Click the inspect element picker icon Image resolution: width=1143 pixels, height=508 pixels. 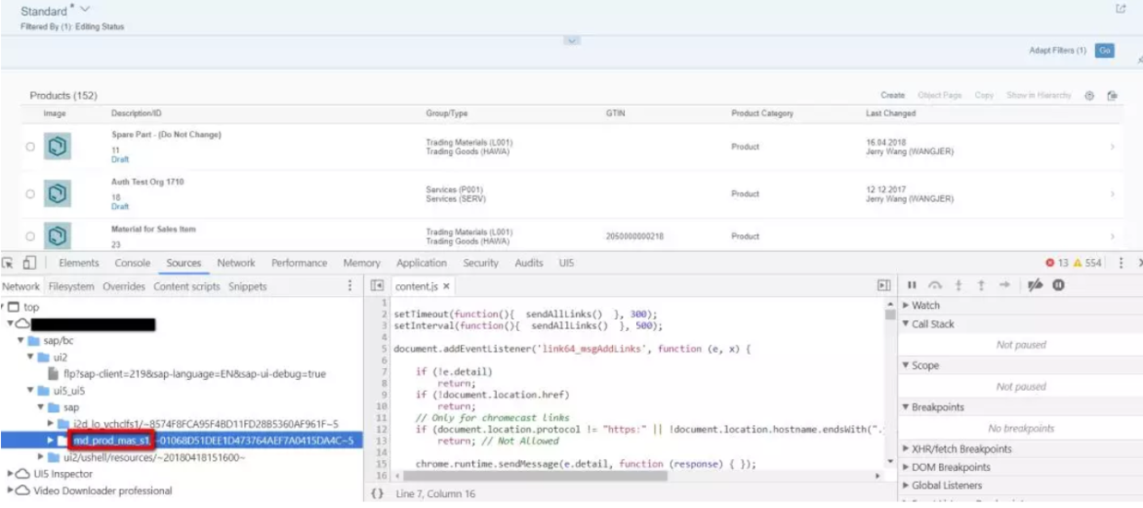pyautogui.click(x=6, y=264)
